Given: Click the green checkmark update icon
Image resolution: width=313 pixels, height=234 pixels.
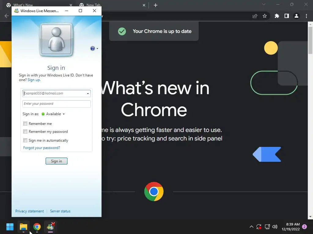Looking at the screenshot, I should pyautogui.click(x=122, y=31).
